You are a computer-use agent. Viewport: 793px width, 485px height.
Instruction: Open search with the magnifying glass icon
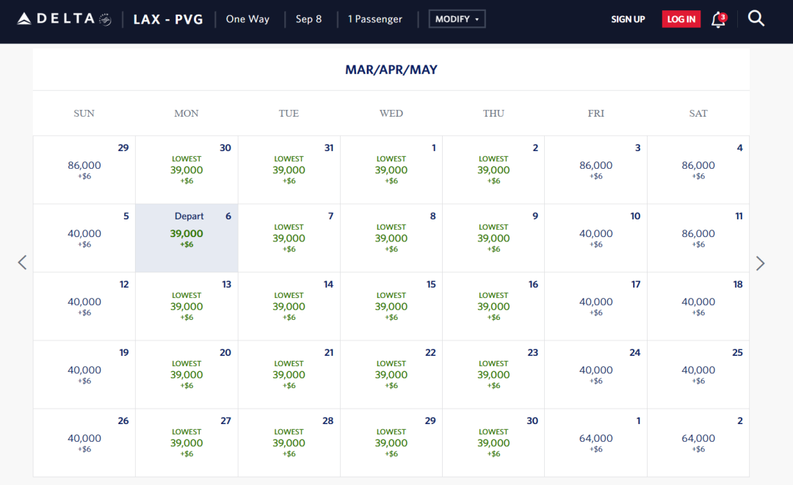click(756, 19)
